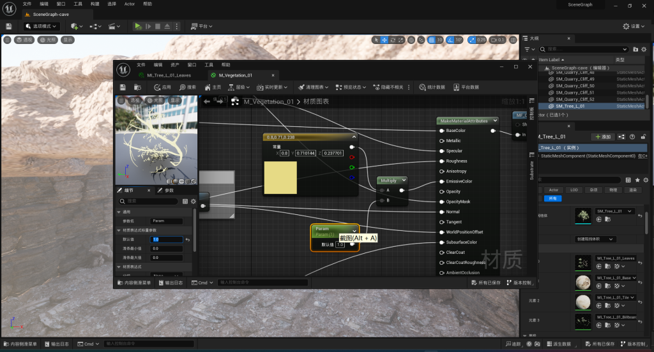Select the rotate gizmo tool in viewport

point(393,40)
